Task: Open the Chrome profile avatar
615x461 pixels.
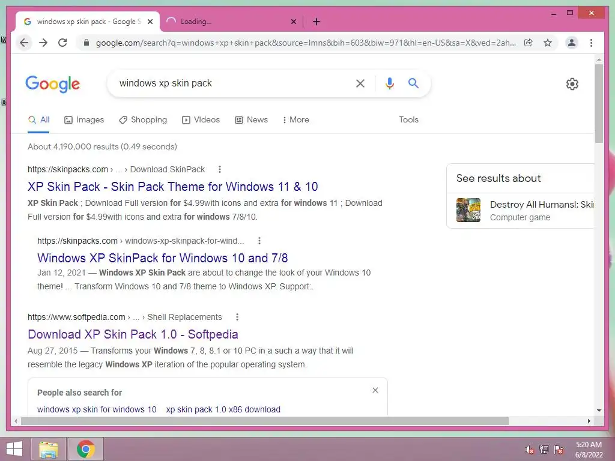Action: 572,43
